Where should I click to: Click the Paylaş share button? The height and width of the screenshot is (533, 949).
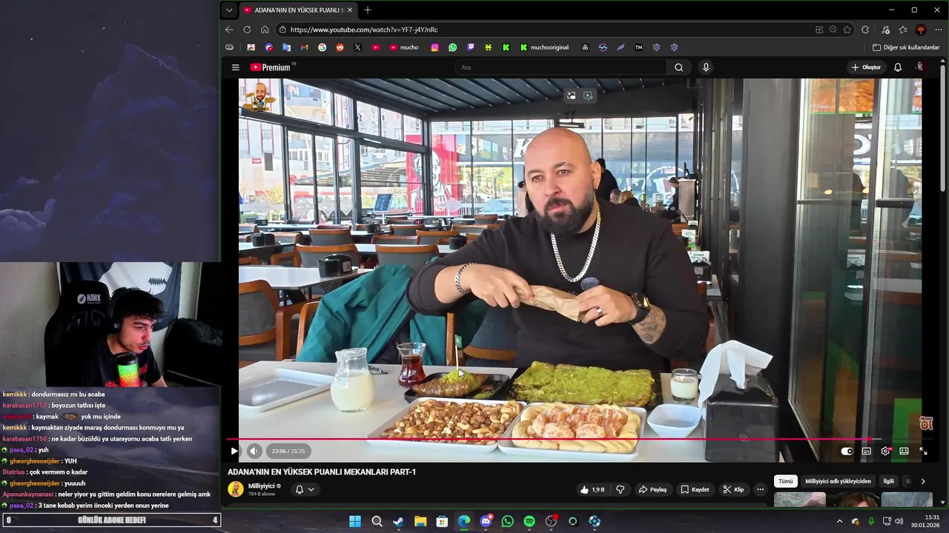click(653, 489)
